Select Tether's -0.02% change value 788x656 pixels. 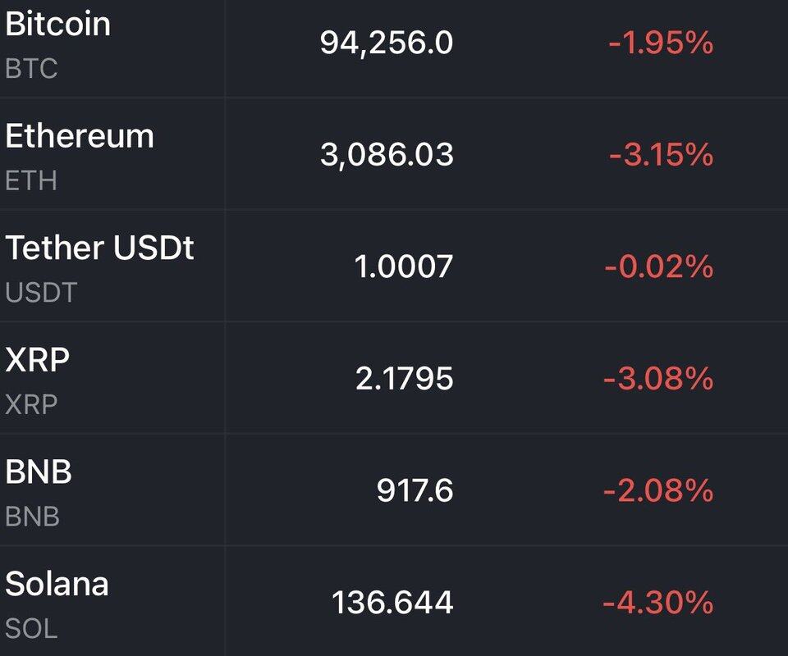[658, 266]
